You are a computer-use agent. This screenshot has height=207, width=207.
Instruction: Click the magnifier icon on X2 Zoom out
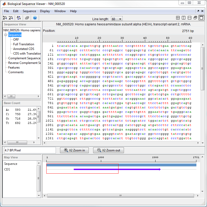coord(99,150)
